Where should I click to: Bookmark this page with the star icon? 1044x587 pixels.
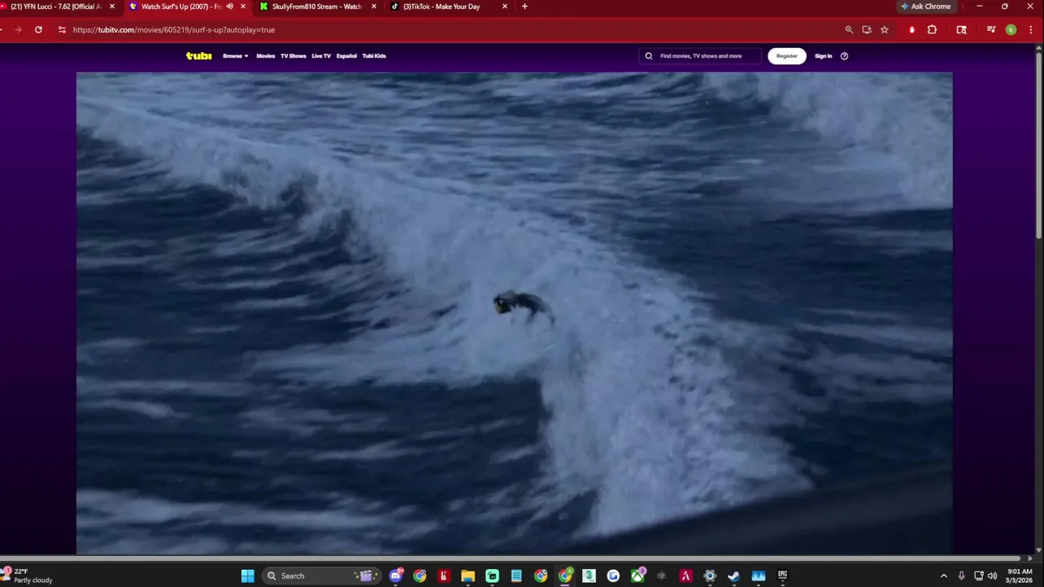pyautogui.click(x=884, y=29)
